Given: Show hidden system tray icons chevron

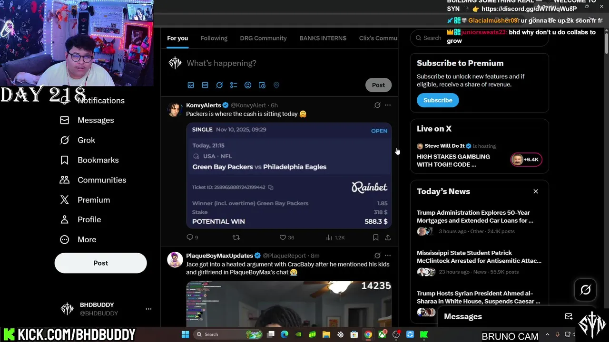Looking at the screenshot, I should [547, 334].
